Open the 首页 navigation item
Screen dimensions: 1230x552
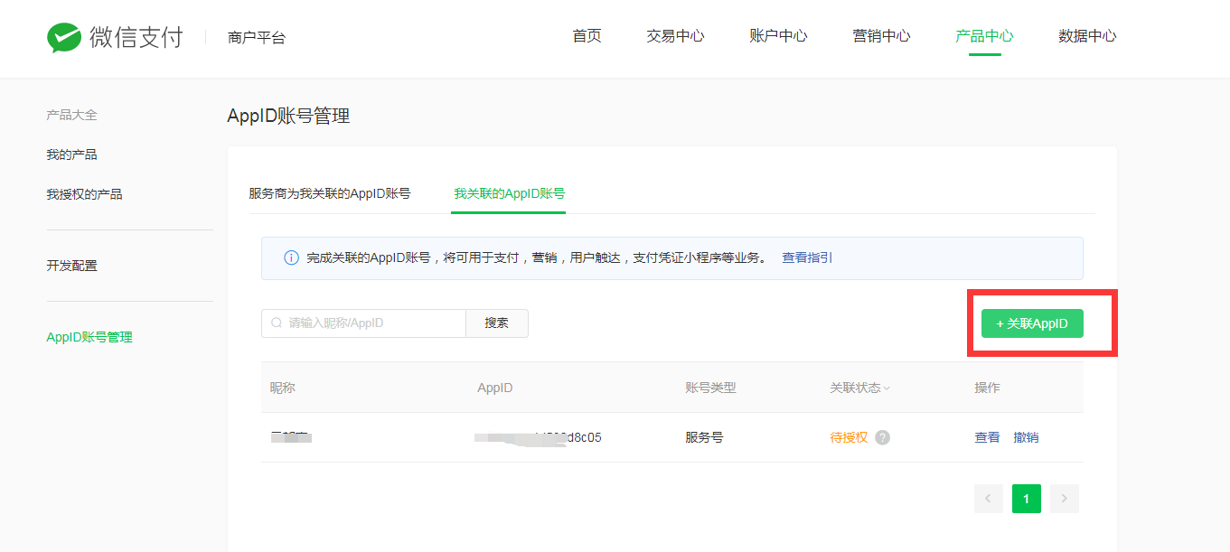click(x=587, y=36)
